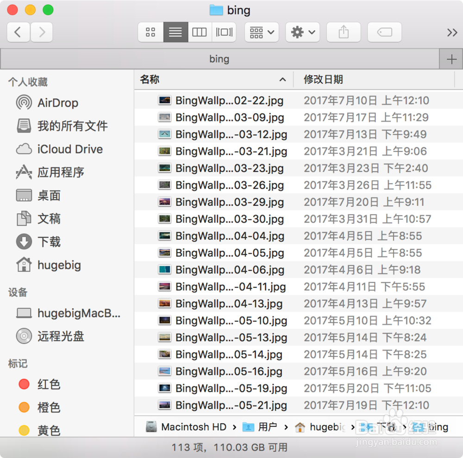Click the Share toolbar button
The width and height of the screenshot is (463, 458).
pos(344,32)
